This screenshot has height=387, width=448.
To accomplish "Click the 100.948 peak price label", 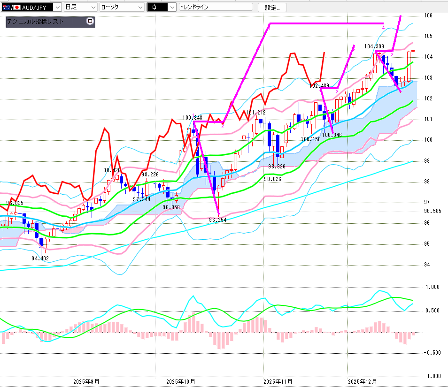I will point(193,117).
